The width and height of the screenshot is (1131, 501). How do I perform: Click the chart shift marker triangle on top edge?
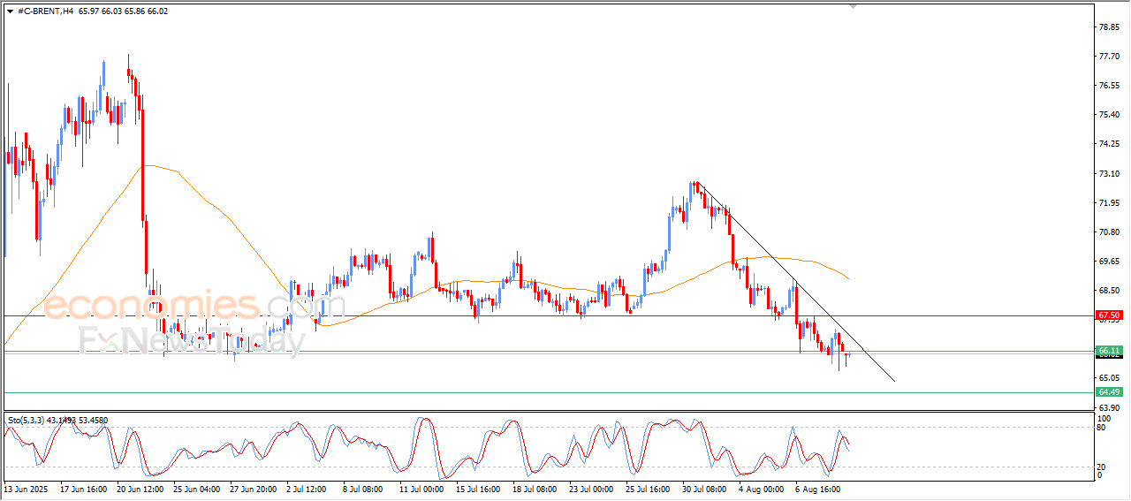tap(853, 6)
